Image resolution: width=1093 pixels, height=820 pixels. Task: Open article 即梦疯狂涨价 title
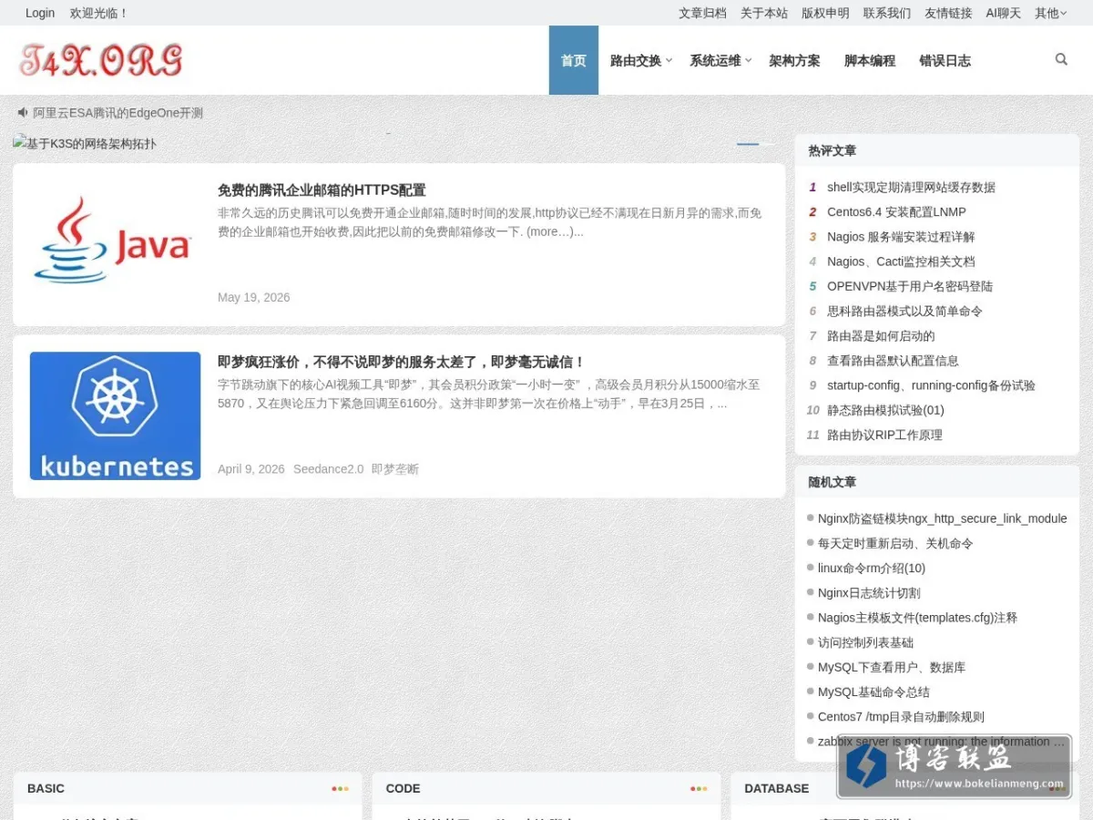click(x=402, y=362)
